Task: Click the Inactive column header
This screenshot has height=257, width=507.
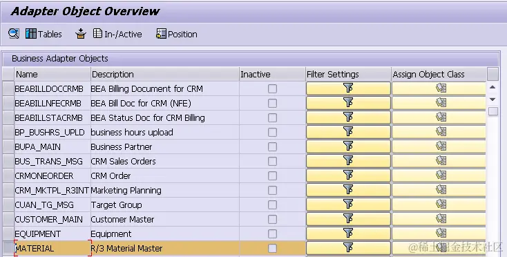Action: coord(272,75)
